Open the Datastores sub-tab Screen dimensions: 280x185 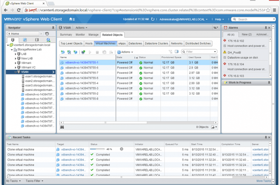pos(135,43)
